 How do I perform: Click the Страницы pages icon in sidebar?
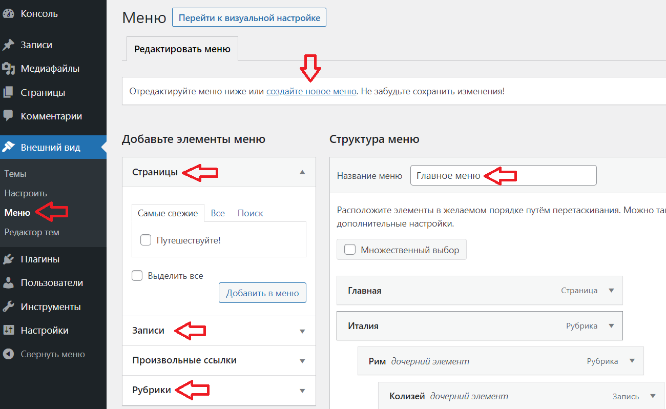coord(8,93)
